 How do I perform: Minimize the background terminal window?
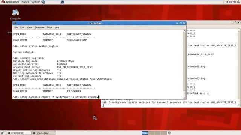tap(232, 22)
